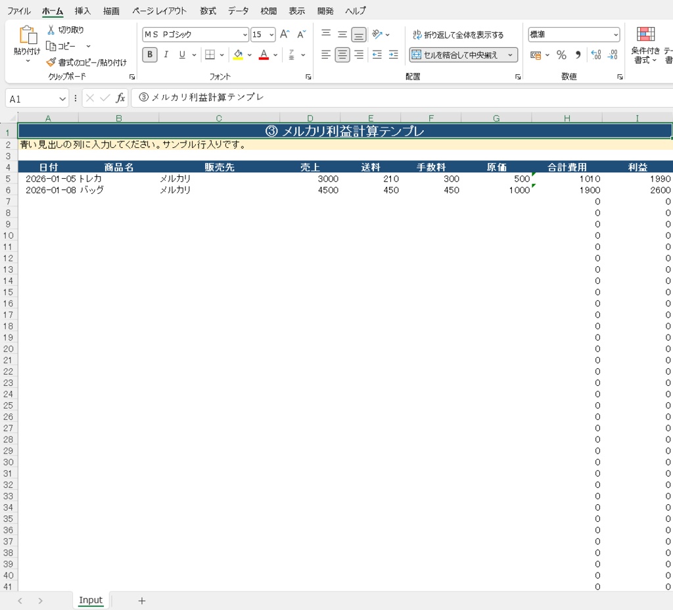Apply the borders icon
This screenshot has width=673, height=610.
click(x=210, y=55)
